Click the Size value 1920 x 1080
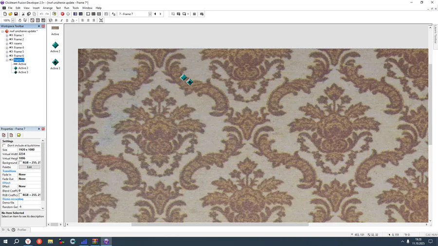 (29, 150)
